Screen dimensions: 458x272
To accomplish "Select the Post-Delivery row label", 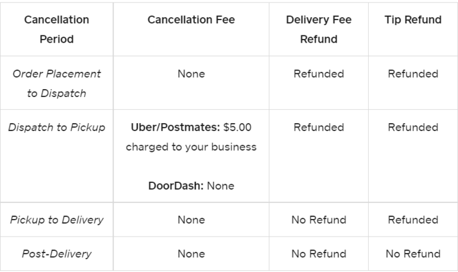I will coord(56,254).
